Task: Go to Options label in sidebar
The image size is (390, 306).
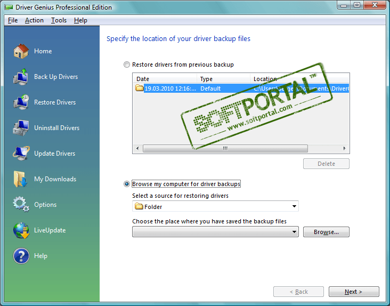Action: pyautogui.click(x=45, y=205)
